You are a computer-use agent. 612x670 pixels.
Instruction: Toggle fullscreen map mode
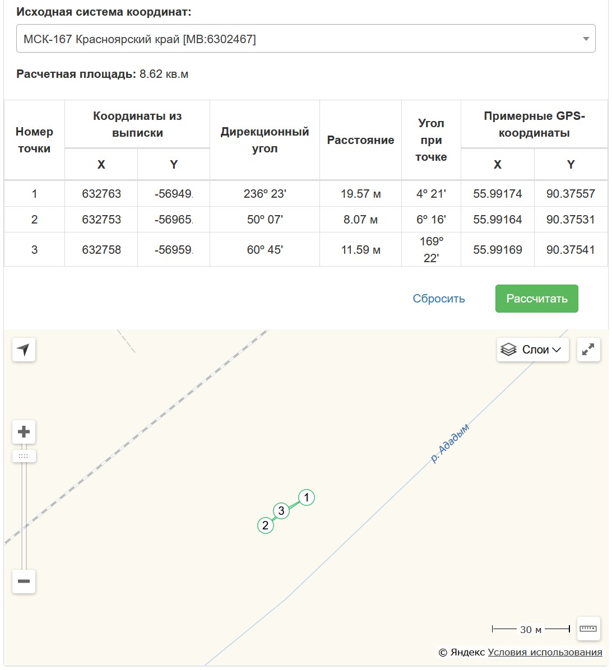588,350
